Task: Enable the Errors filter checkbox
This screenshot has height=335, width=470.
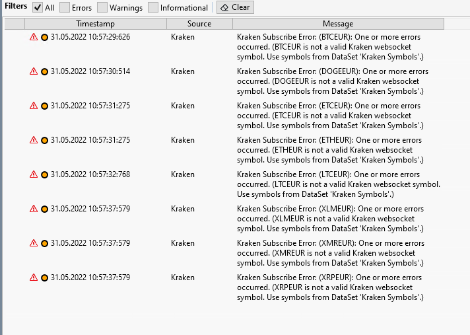Action: 65,7
